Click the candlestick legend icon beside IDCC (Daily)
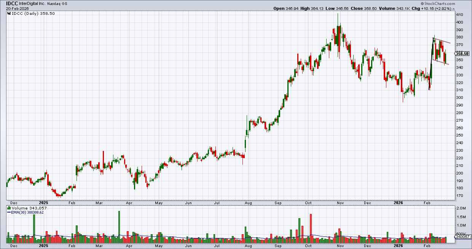This screenshot has width=472, height=249. point(9,13)
